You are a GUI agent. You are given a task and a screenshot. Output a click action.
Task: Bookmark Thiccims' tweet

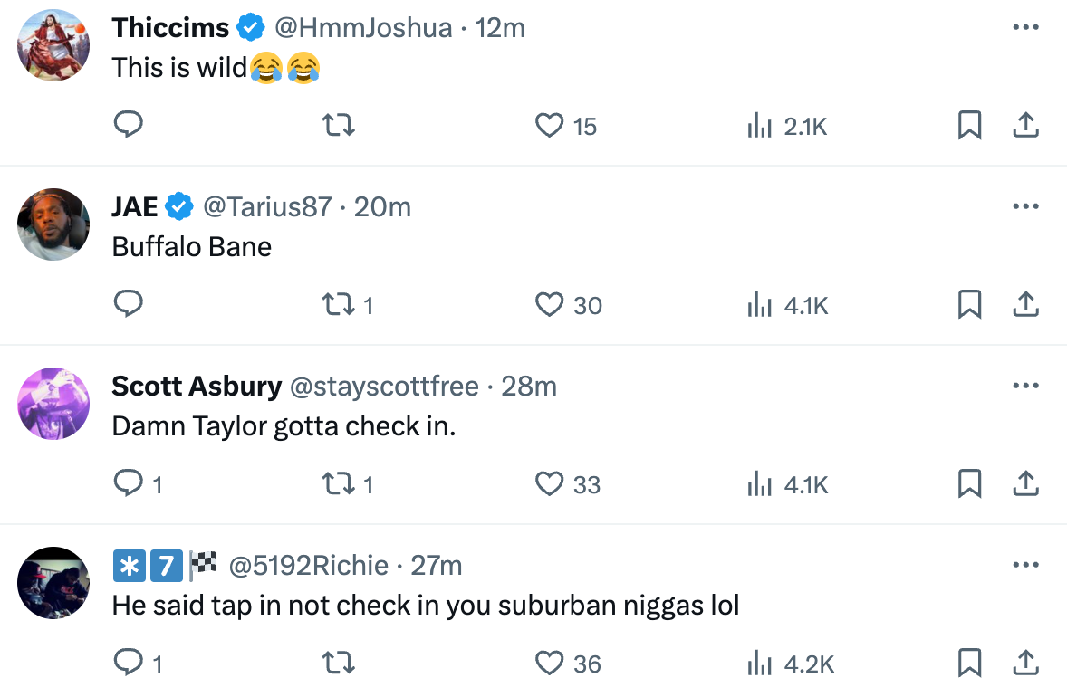click(969, 126)
